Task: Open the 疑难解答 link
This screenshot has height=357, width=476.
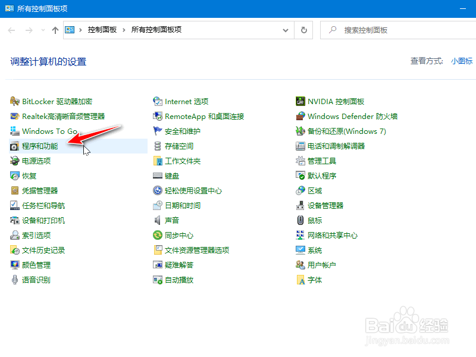Action: [x=179, y=265]
